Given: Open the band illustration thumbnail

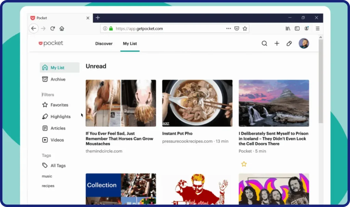Looking at the screenshot, I should pyautogui.click(x=274, y=189).
